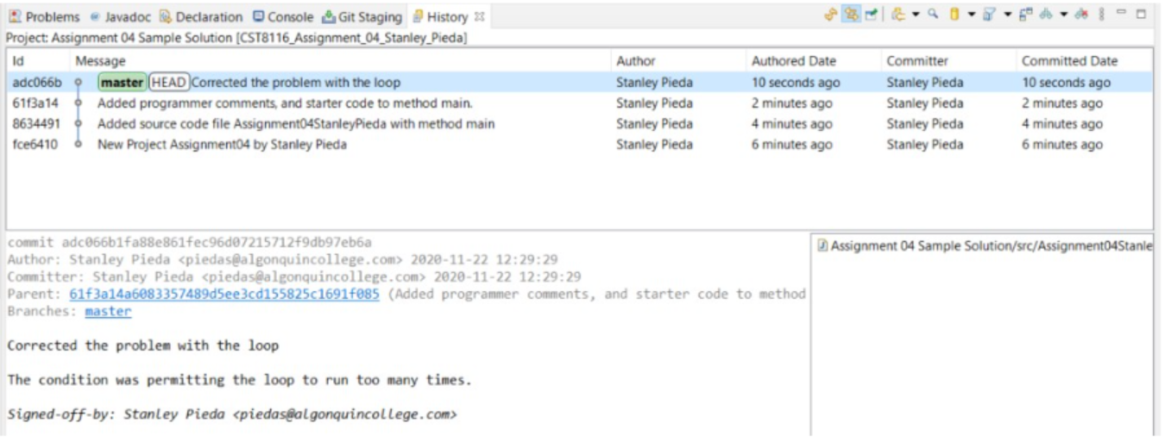
Task: Open parent commit 61f3a14a hash link
Action: click(x=224, y=294)
